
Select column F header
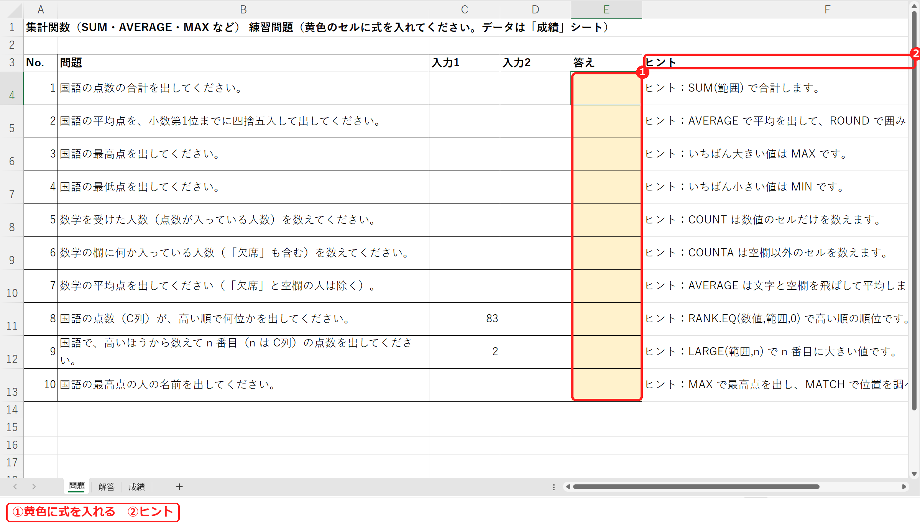click(775, 10)
